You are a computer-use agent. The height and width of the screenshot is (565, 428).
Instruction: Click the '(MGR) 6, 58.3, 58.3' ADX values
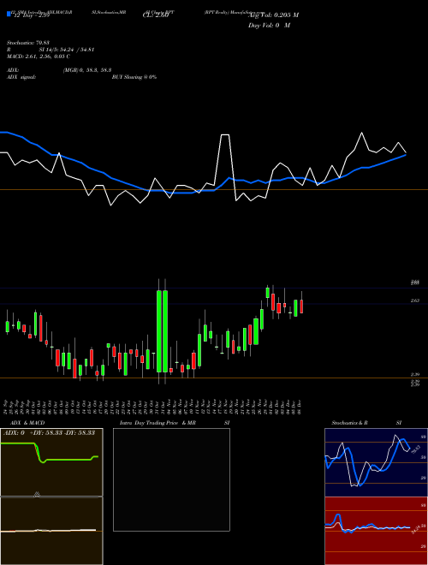pos(87,70)
